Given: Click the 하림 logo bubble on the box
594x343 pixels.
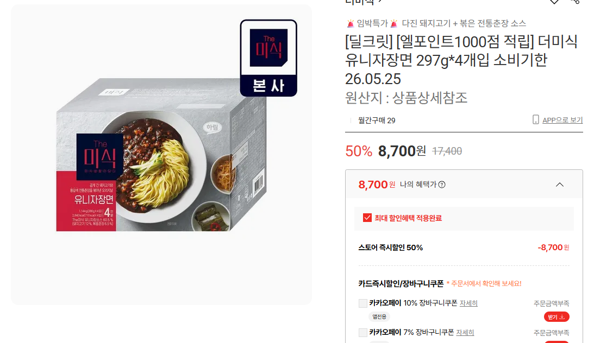Looking at the screenshot, I should tap(212, 128).
